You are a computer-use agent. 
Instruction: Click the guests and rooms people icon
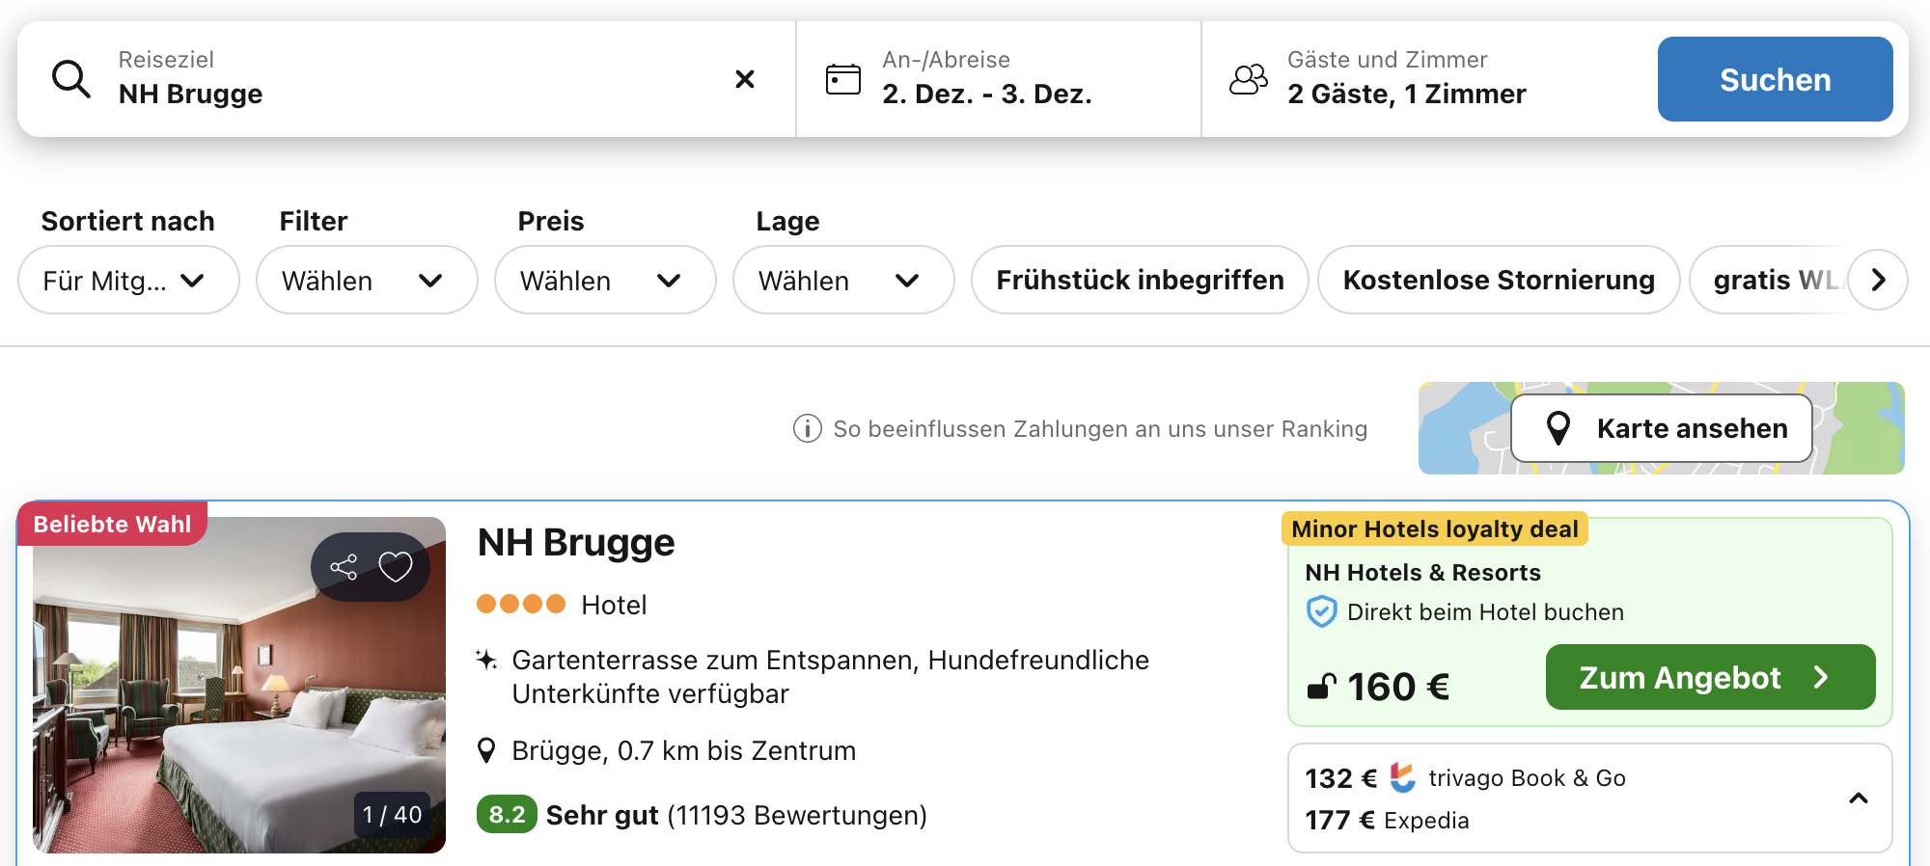click(1249, 79)
